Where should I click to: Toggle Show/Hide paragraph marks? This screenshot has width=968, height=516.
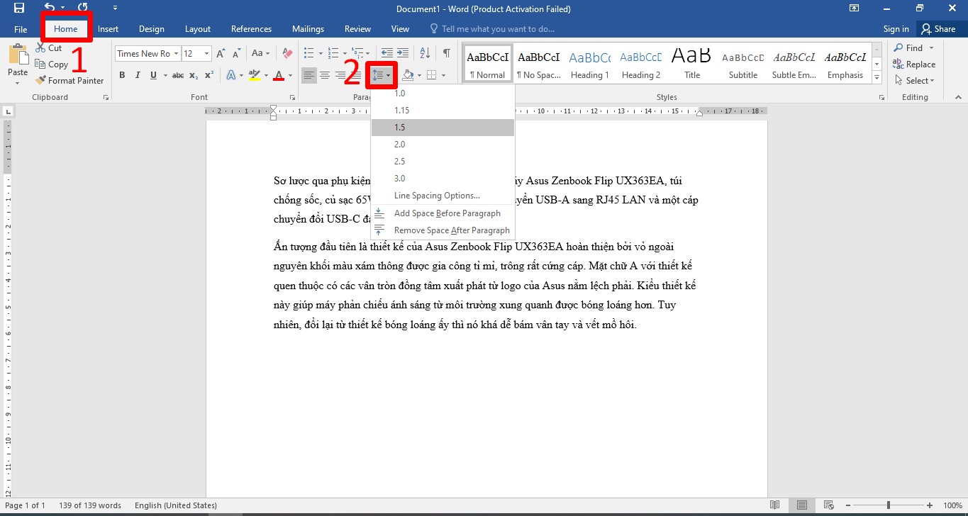pos(446,54)
